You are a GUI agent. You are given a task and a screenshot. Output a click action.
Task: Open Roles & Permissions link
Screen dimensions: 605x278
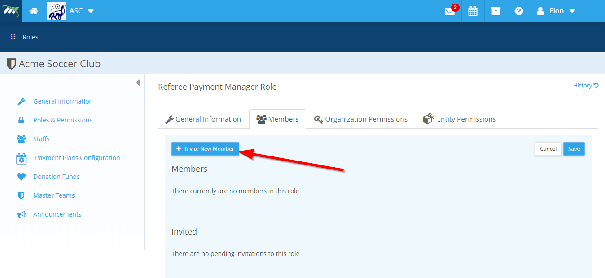pos(63,120)
